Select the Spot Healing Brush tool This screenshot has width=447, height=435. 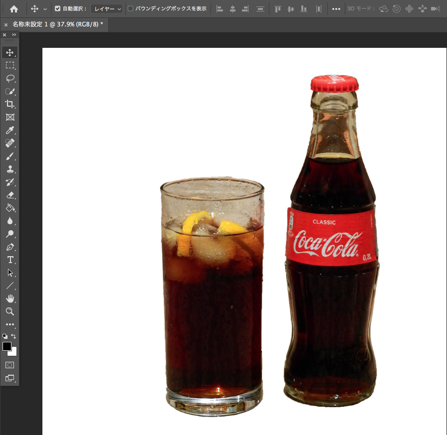point(10,143)
